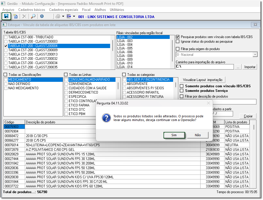The width and height of the screenshot is (263, 200).
Task: Click the blue power exit icon
Action: 42,17
